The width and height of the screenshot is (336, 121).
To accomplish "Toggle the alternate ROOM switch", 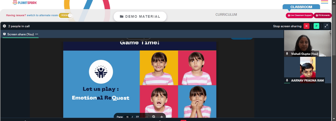I will [66, 15].
